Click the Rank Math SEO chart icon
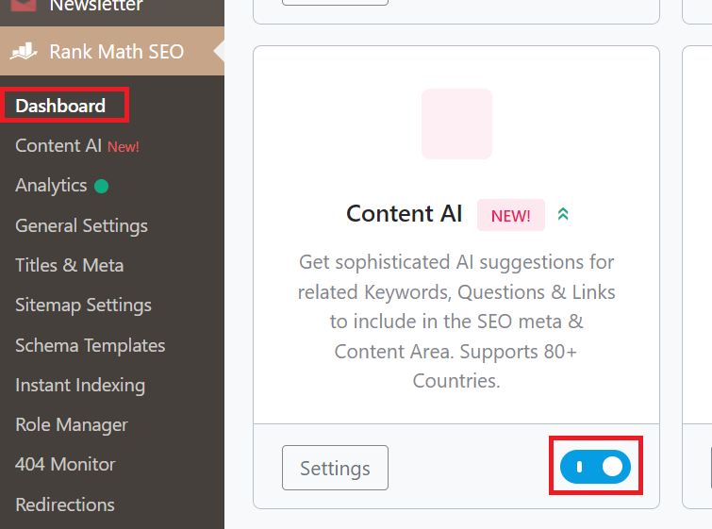The width and height of the screenshot is (712, 529). tap(24, 51)
